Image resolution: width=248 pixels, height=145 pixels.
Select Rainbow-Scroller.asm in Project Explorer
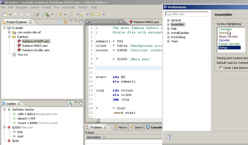click(x=36, y=50)
